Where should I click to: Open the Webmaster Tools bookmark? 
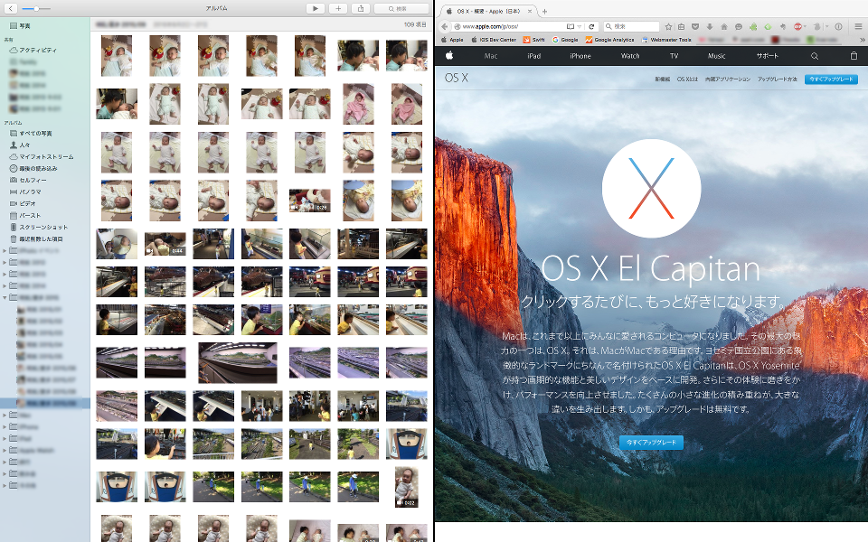point(666,40)
